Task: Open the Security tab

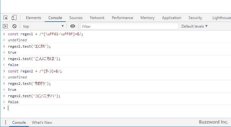Action: click(195, 18)
